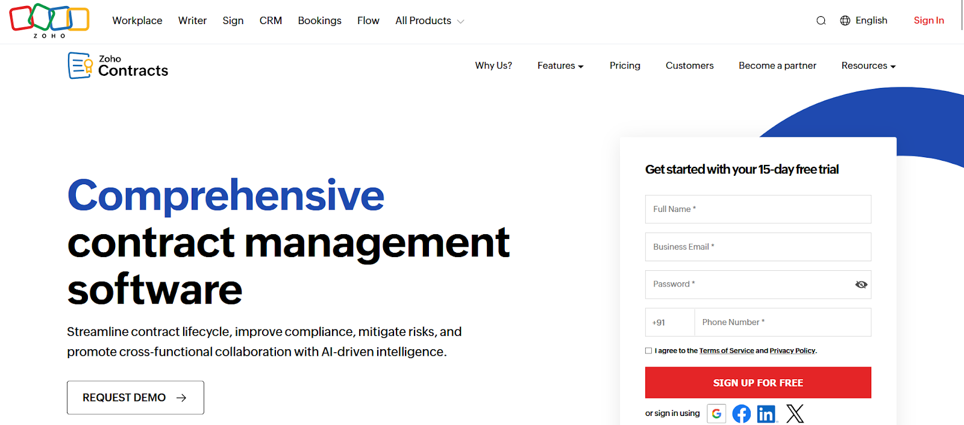Expand the All Products dropdown
This screenshot has width=964, height=425.
[430, 20]
